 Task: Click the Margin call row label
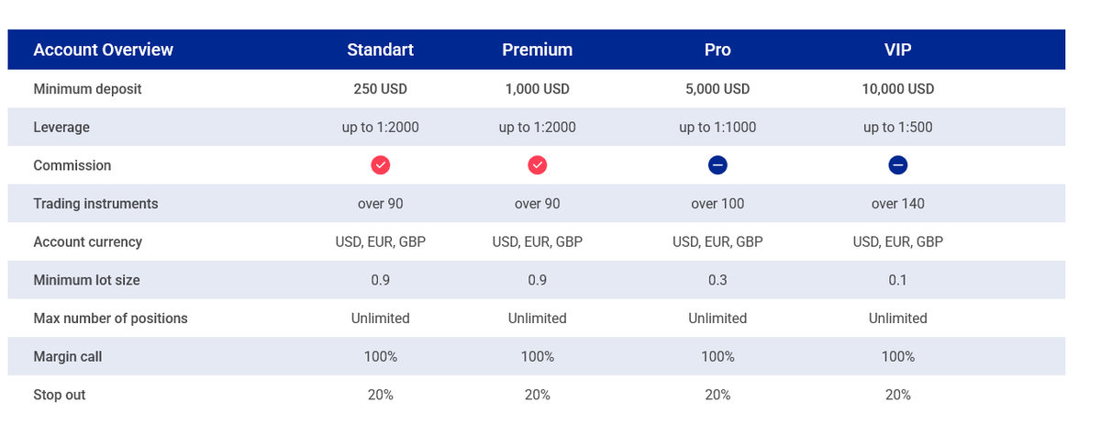[x=68, y=356]
